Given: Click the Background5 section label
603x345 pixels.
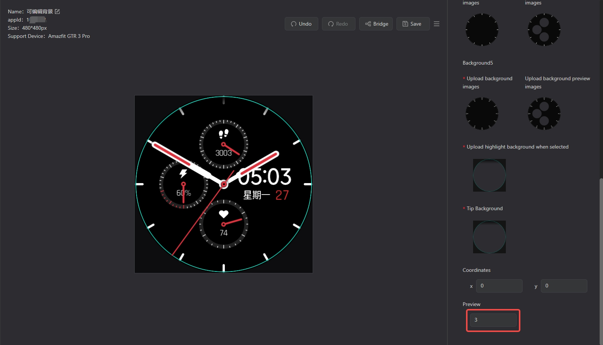Looking at the screenshot, I should [478, 63].
